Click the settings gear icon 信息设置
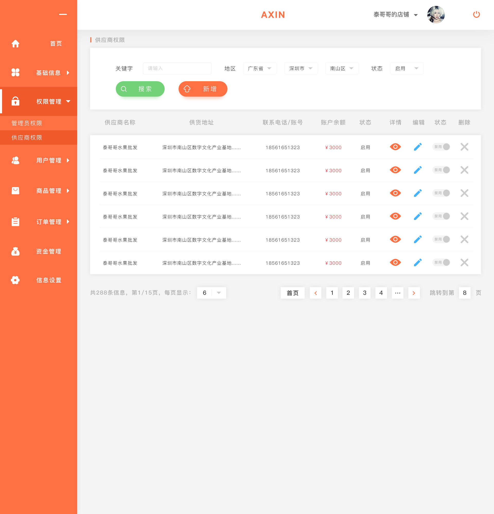This screenshot has height=514, width=494. click(15, 280)
